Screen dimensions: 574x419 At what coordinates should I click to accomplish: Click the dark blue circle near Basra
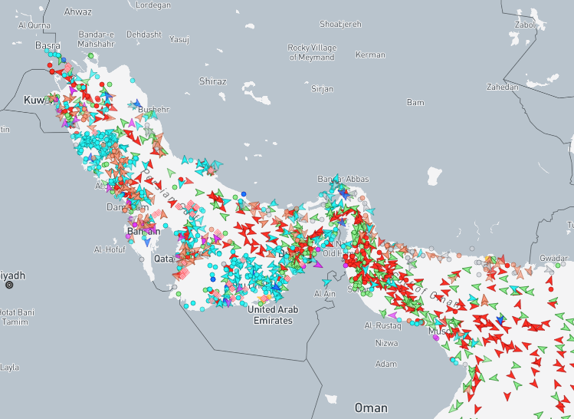tap(64, 60)
